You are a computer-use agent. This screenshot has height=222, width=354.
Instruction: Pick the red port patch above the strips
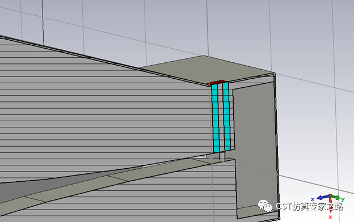(x=216, y=82)
